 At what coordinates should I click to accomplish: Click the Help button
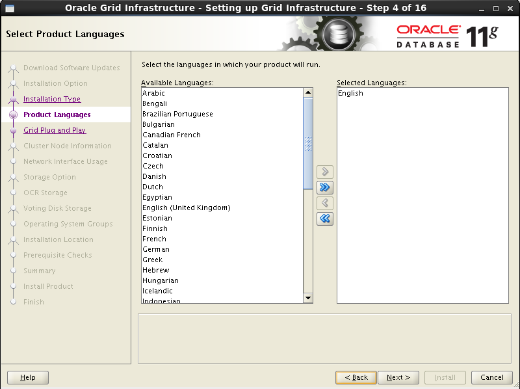(28, 377)
